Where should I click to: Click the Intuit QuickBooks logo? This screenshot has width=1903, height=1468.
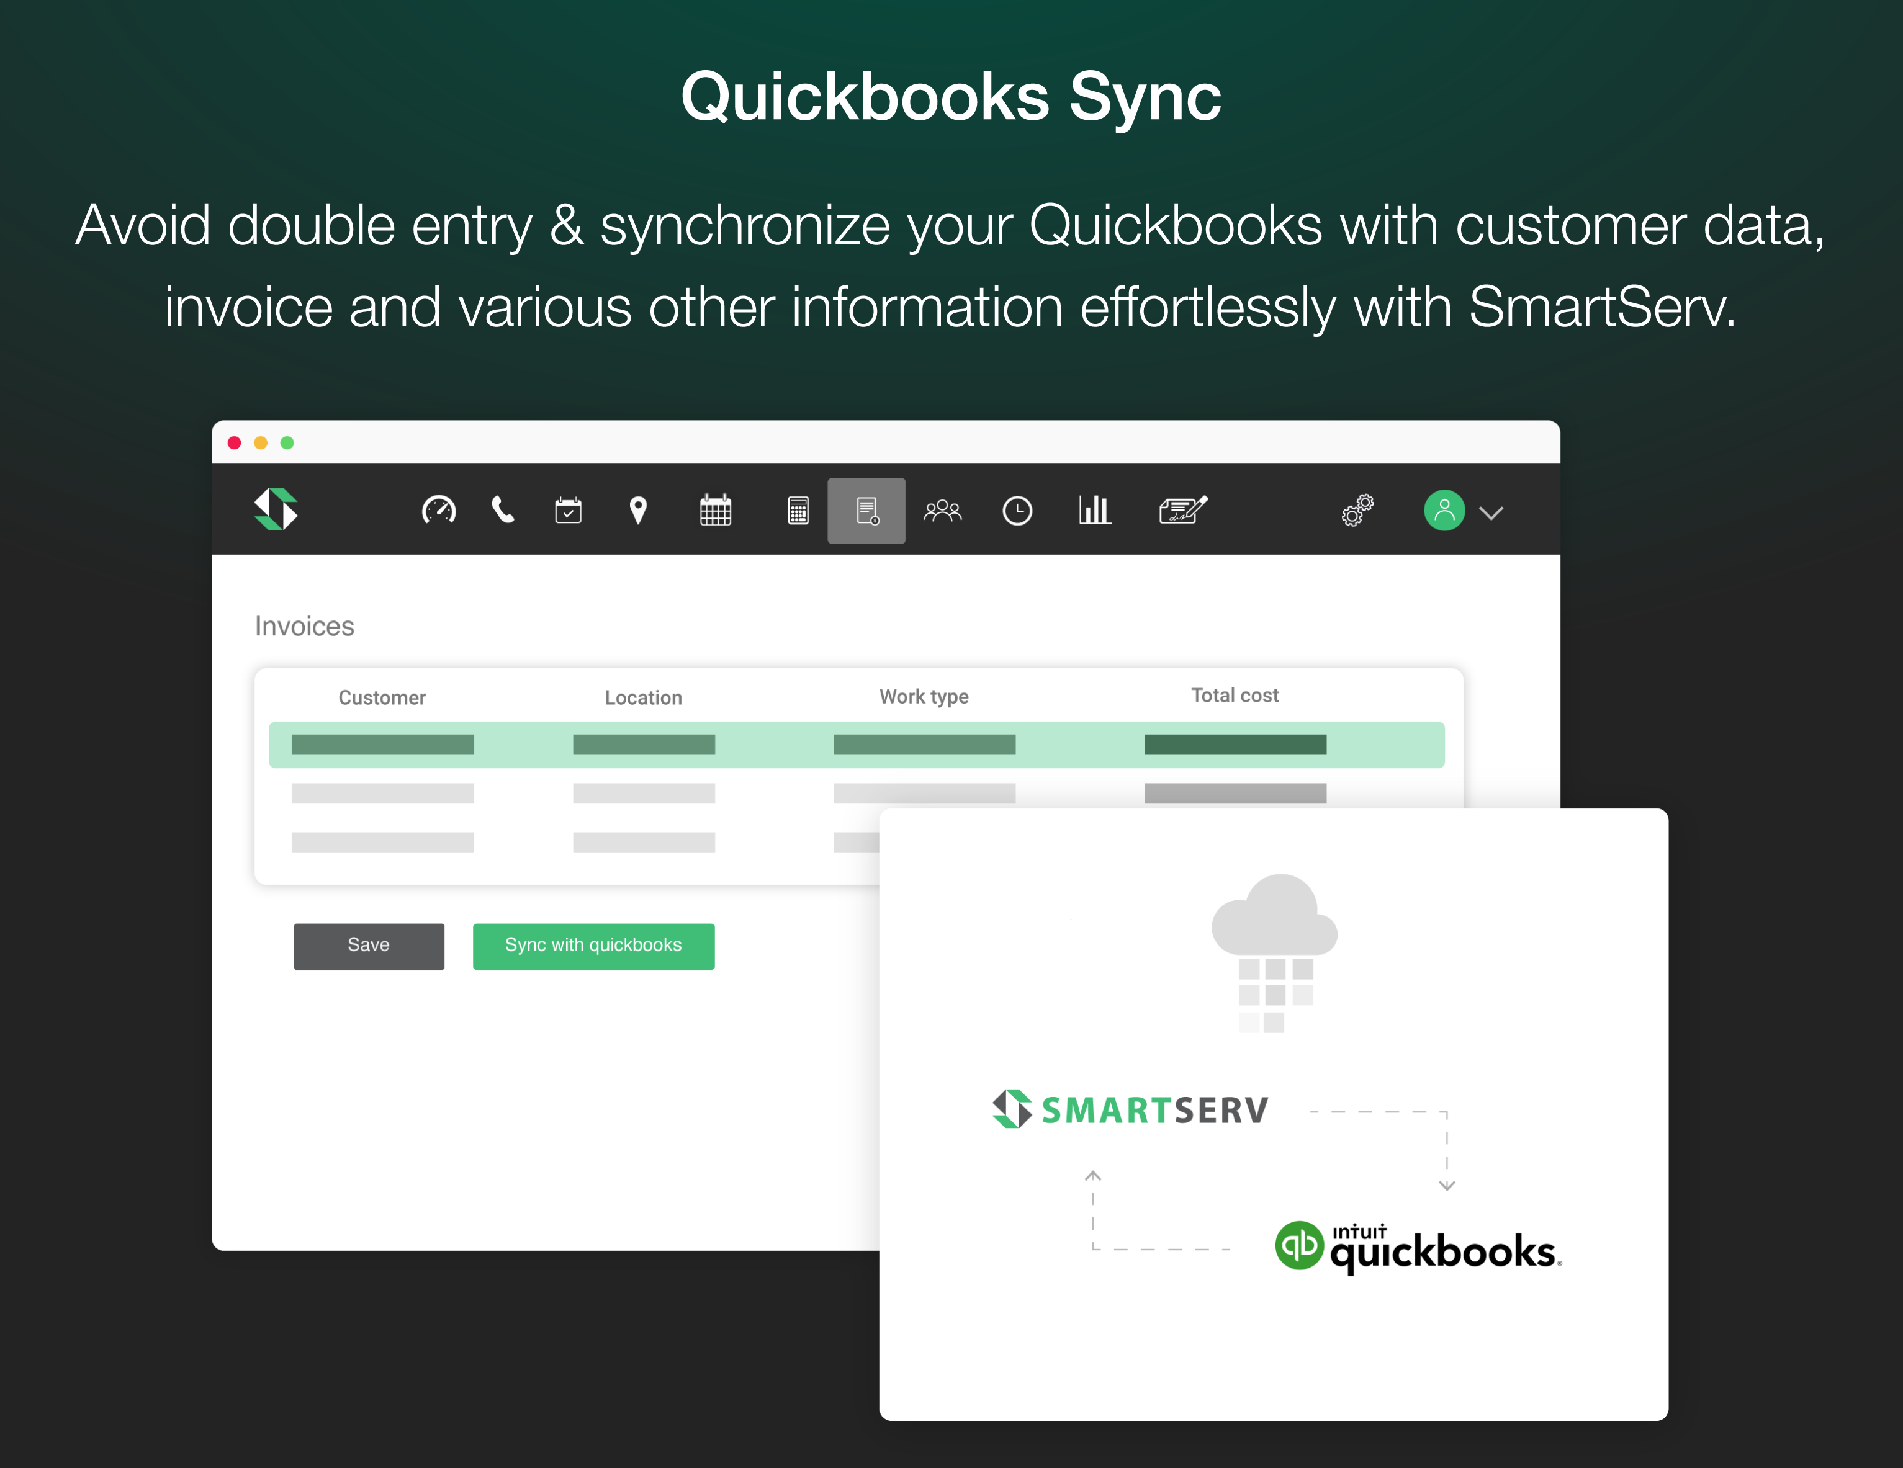pyautogui.click(x=1418, y=1248)
